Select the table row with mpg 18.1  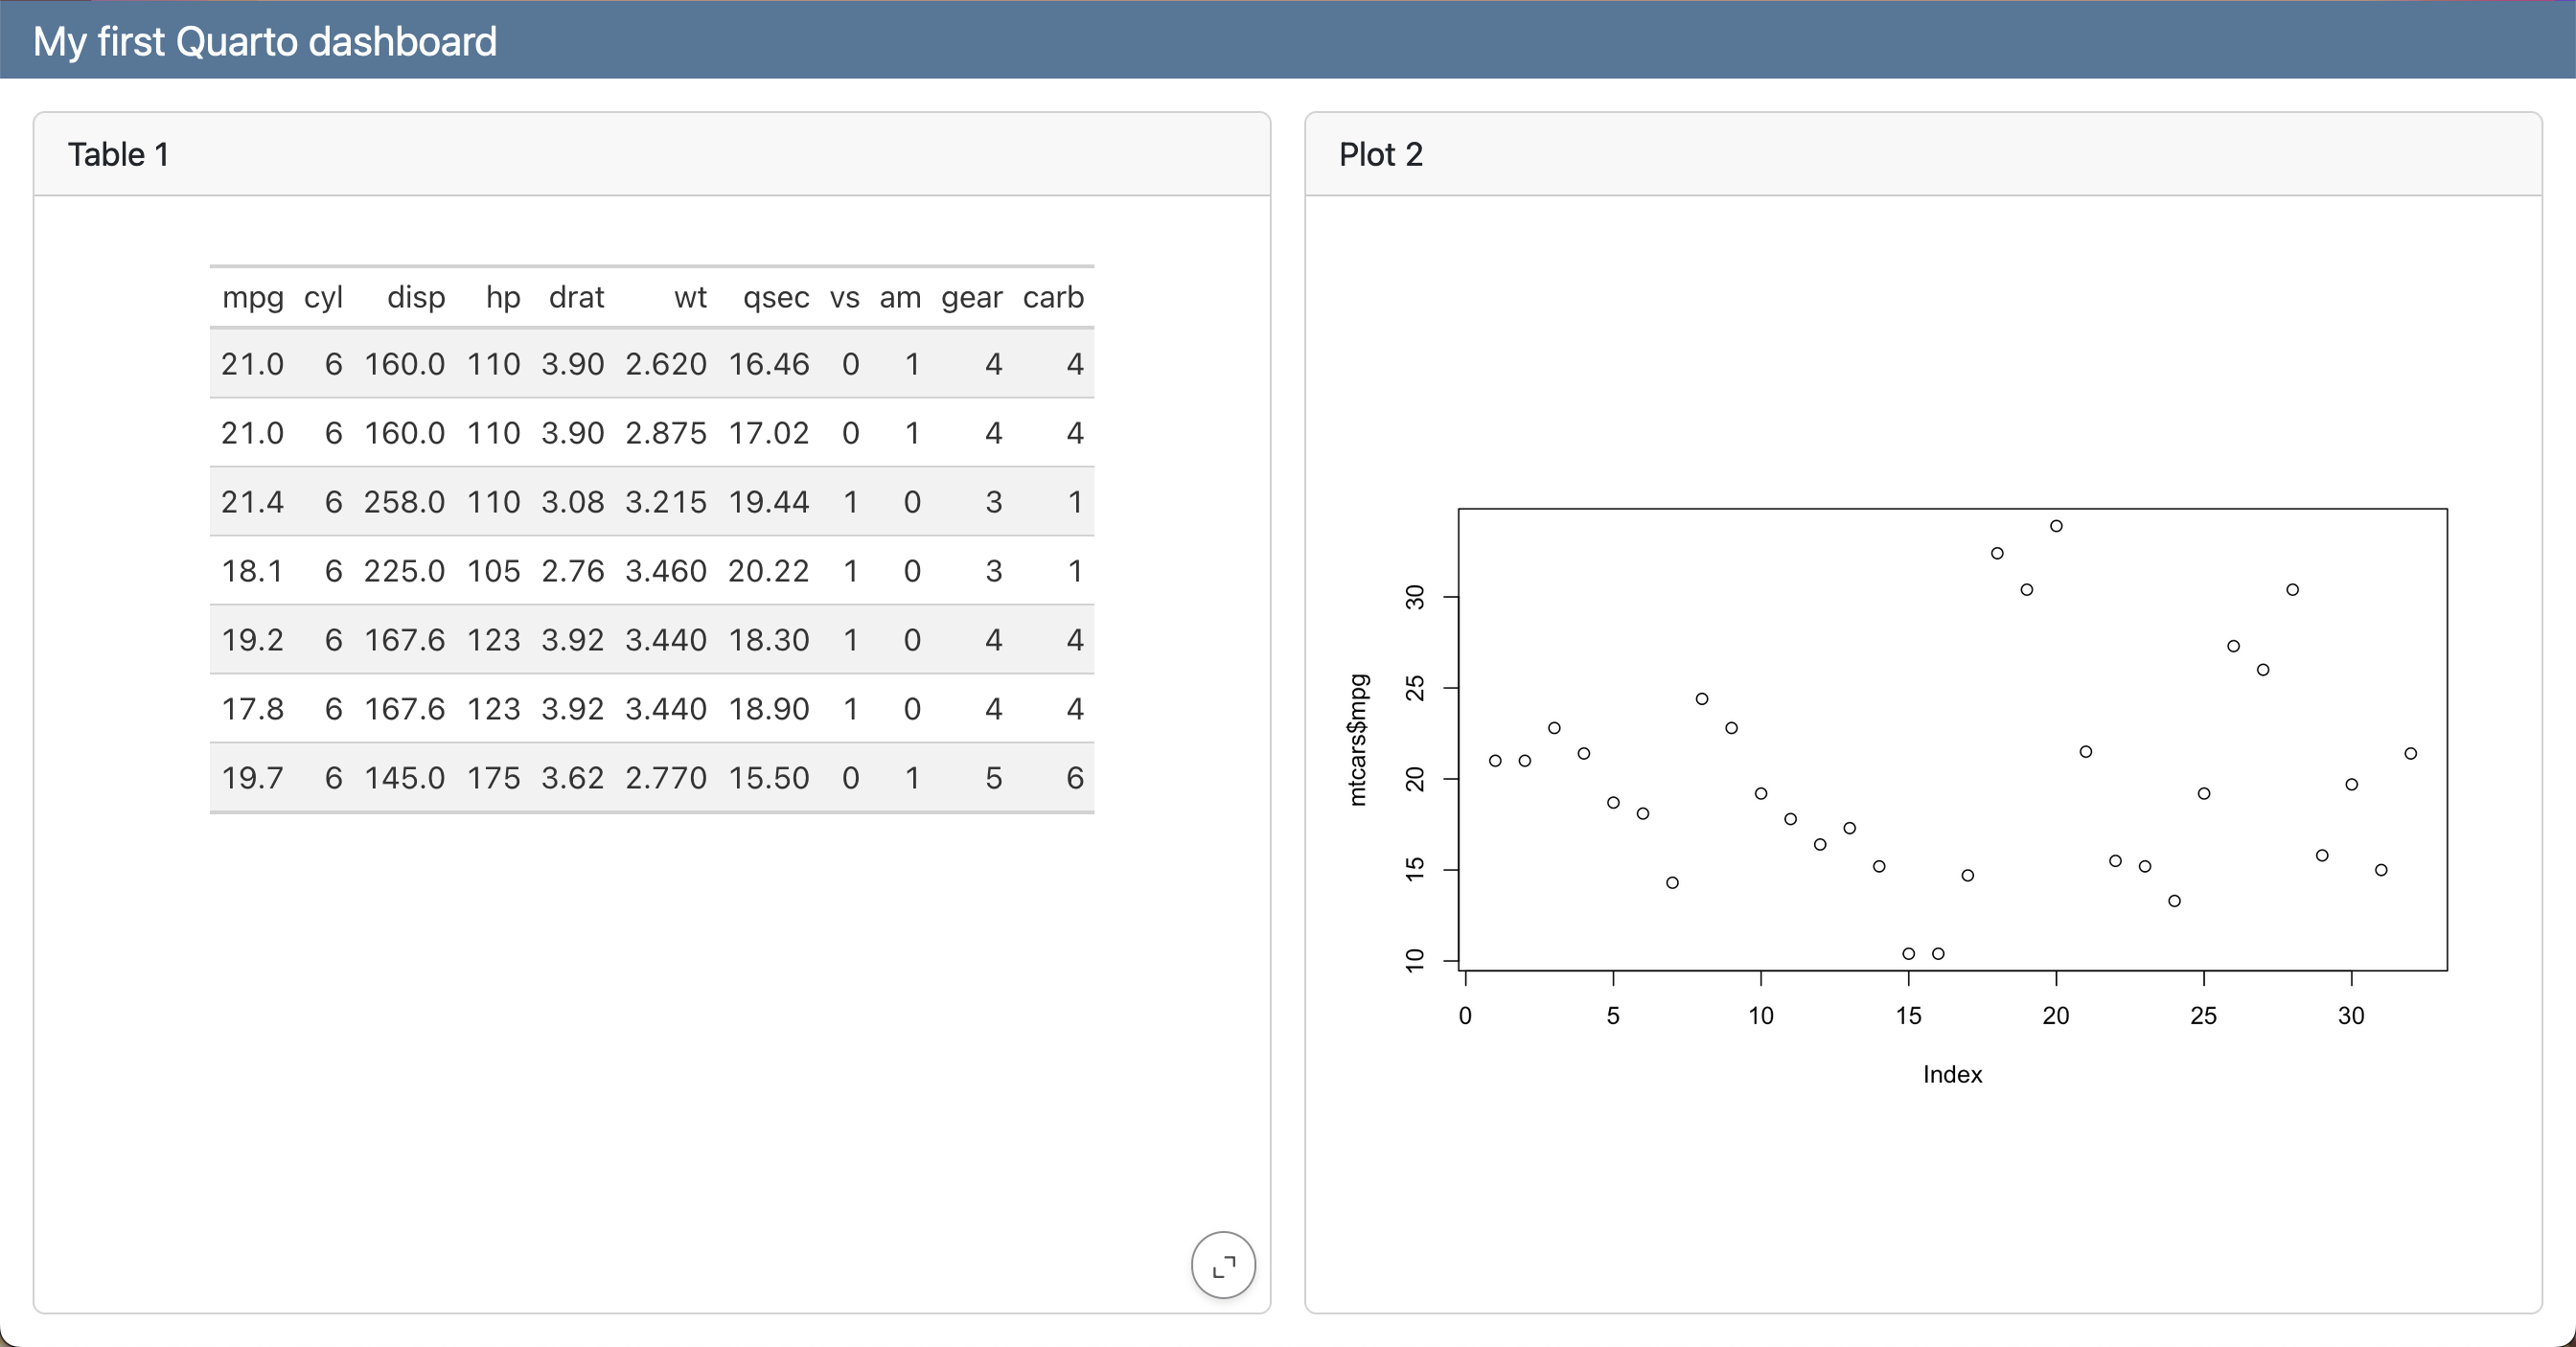[x=652, y=571]
